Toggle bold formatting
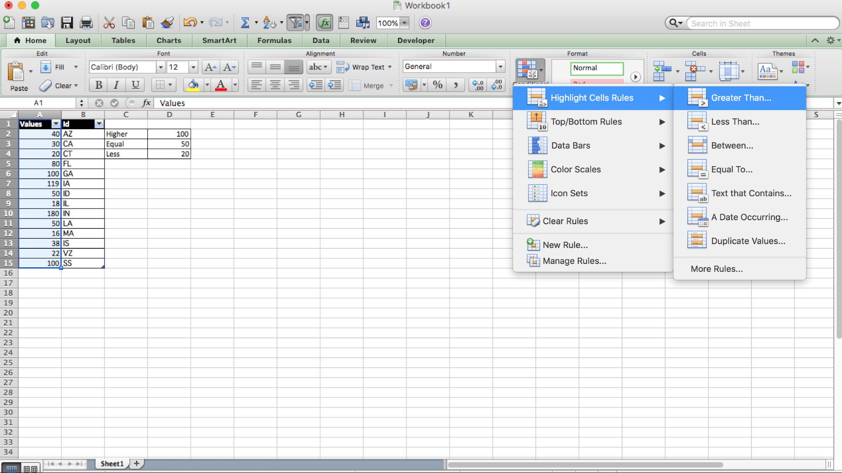Screen dimensions: 842x473 coord(98,85)
